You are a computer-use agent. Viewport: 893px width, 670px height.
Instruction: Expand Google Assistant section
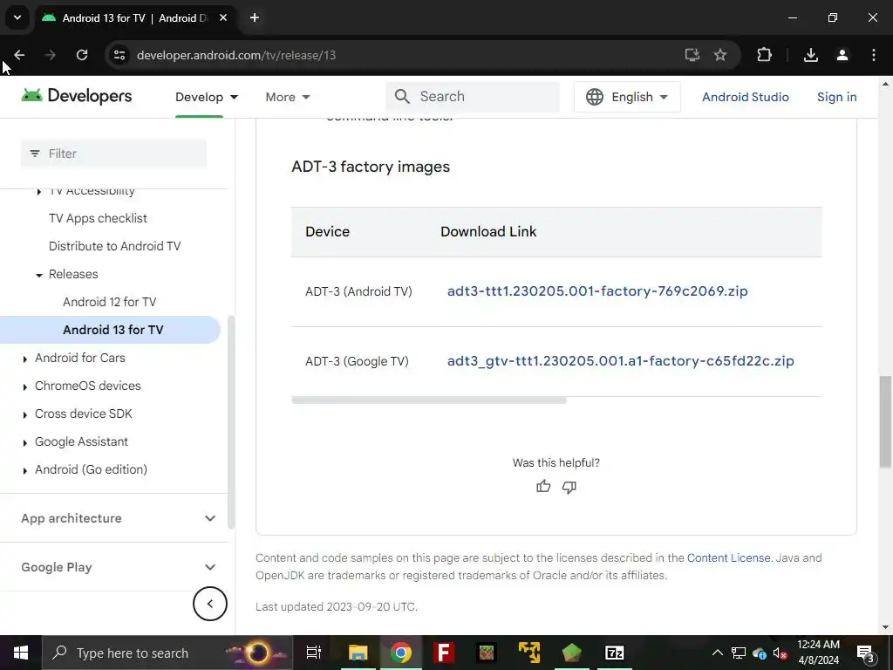point(24,442)
